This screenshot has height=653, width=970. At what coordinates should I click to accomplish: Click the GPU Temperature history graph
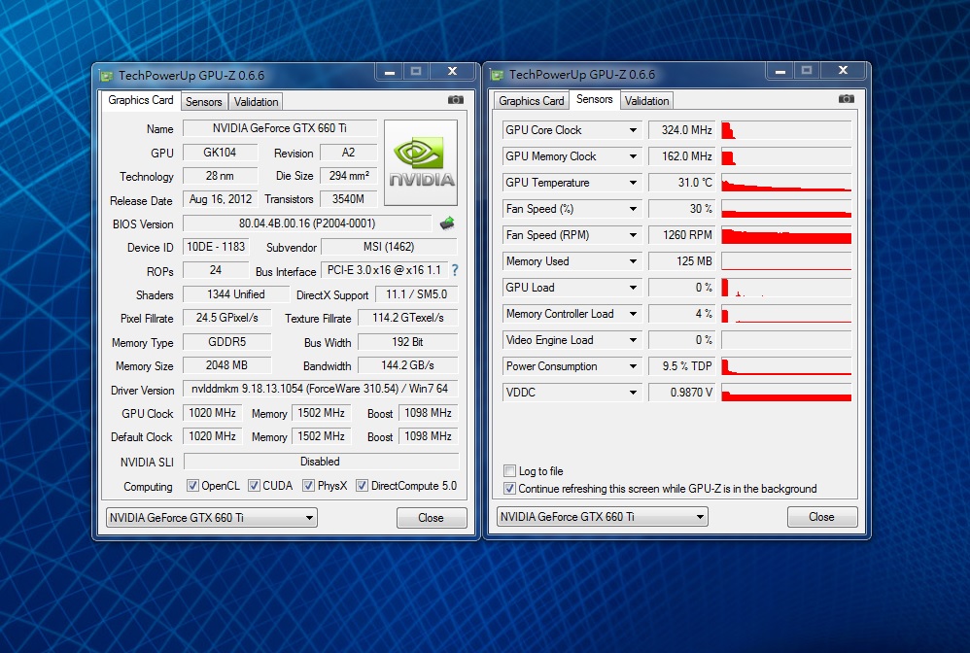click(786, 183)
